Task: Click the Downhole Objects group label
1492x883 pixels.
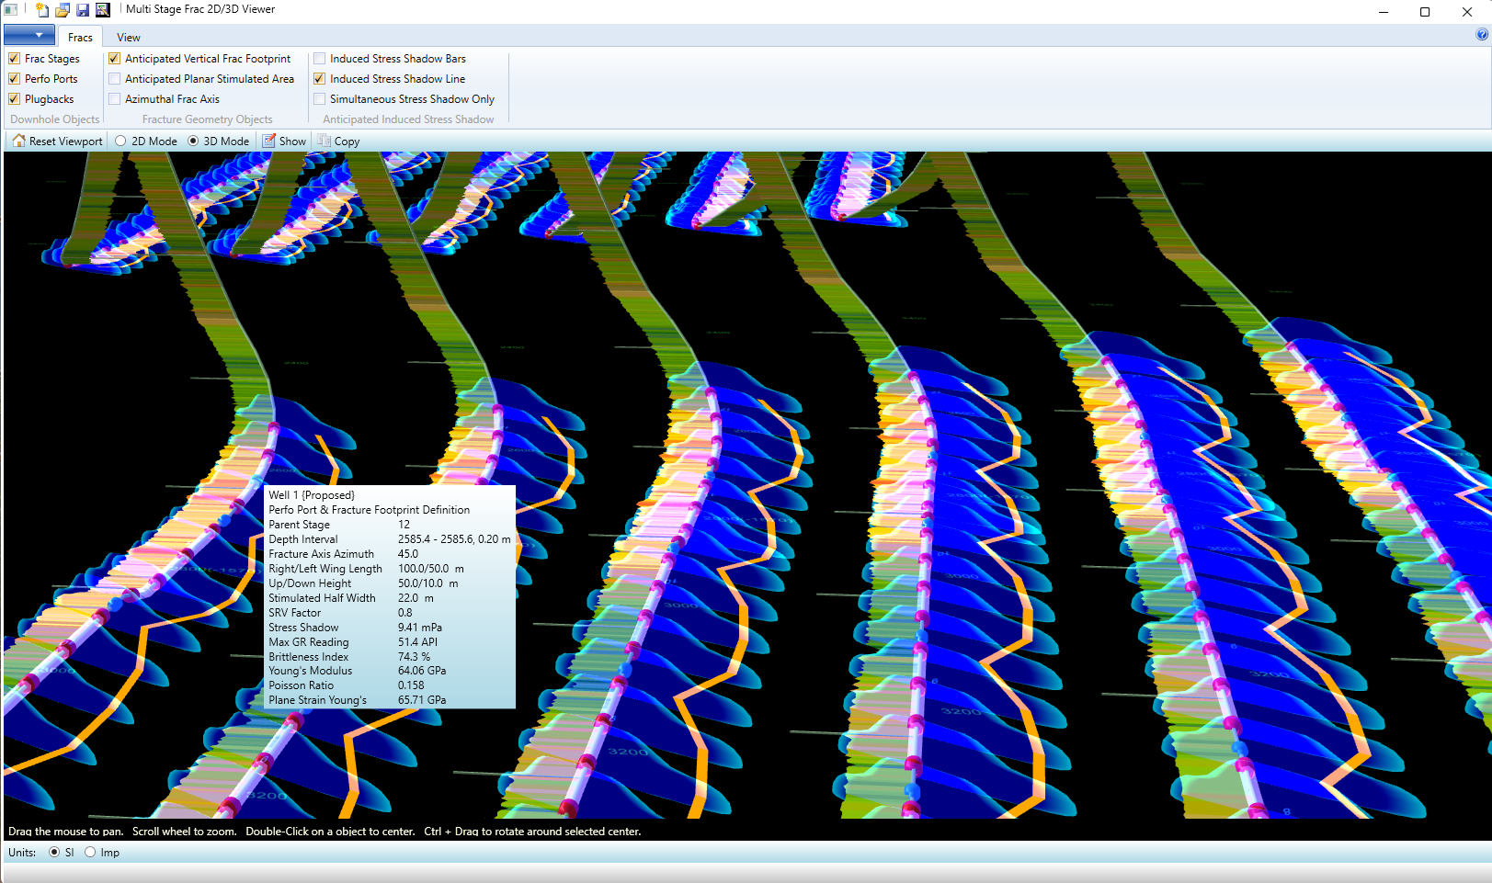Action: coord(55,119)
